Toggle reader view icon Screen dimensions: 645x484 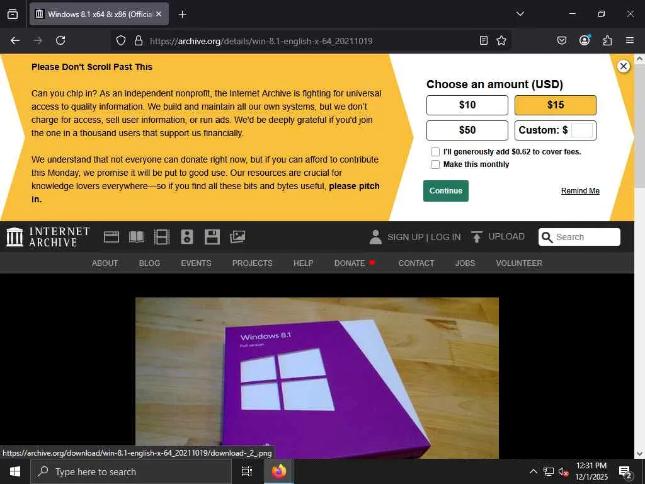pos(484,40)
